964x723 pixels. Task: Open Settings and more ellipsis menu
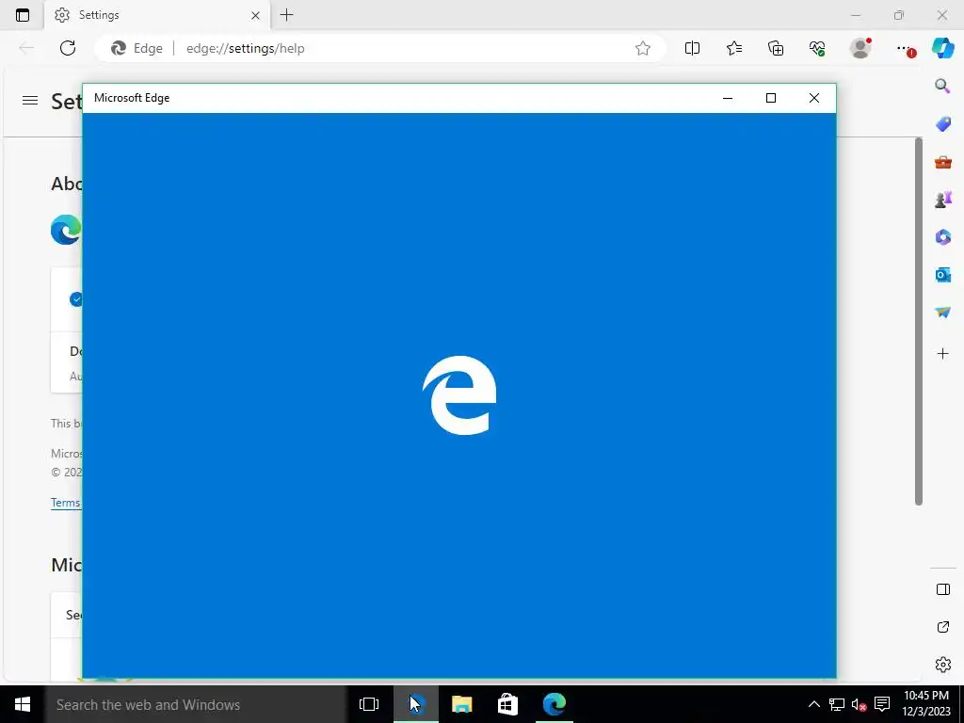pyautogui.click(x=904, y=48)
